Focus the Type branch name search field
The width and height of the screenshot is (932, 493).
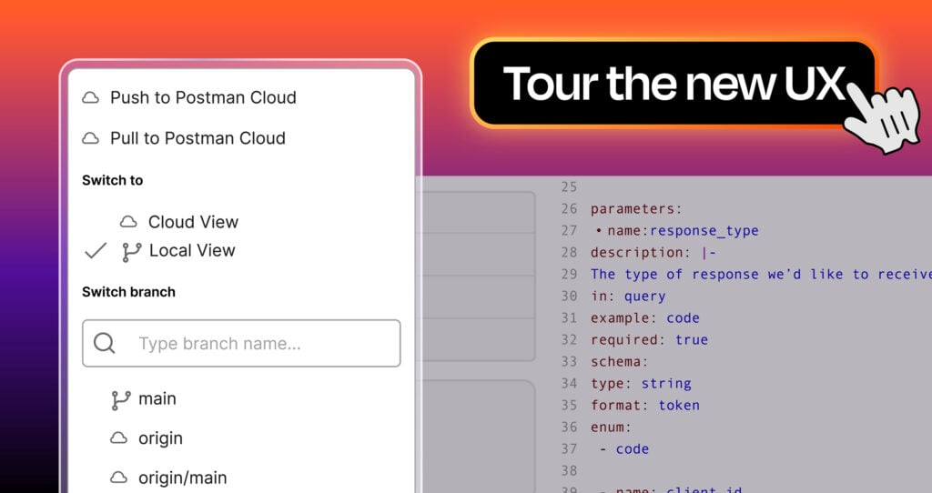click(x=241, y=343)
